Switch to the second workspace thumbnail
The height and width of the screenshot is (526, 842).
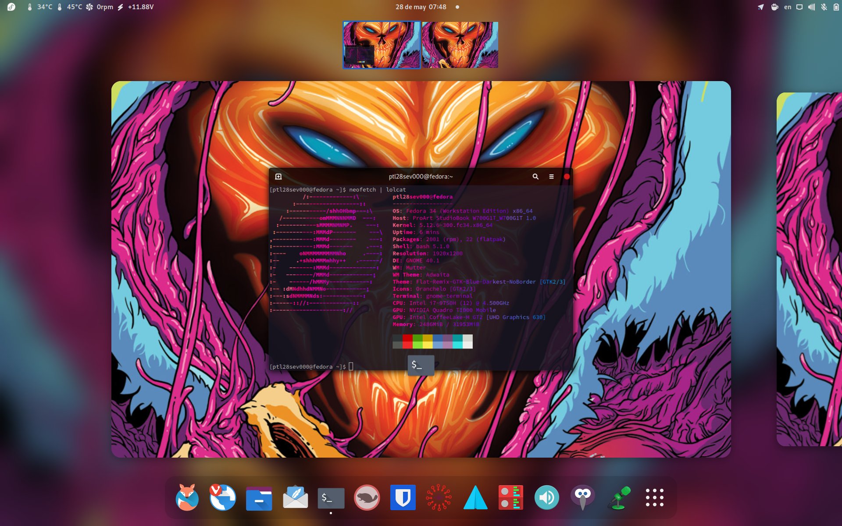coord(460,45)
